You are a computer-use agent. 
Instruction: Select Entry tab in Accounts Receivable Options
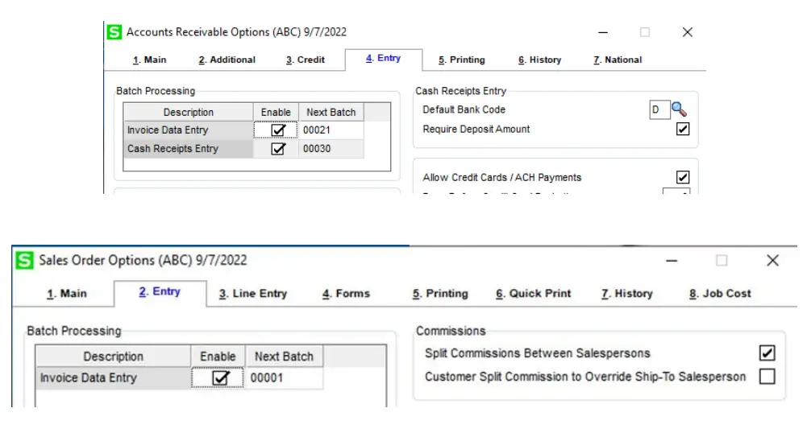(384, 59)
